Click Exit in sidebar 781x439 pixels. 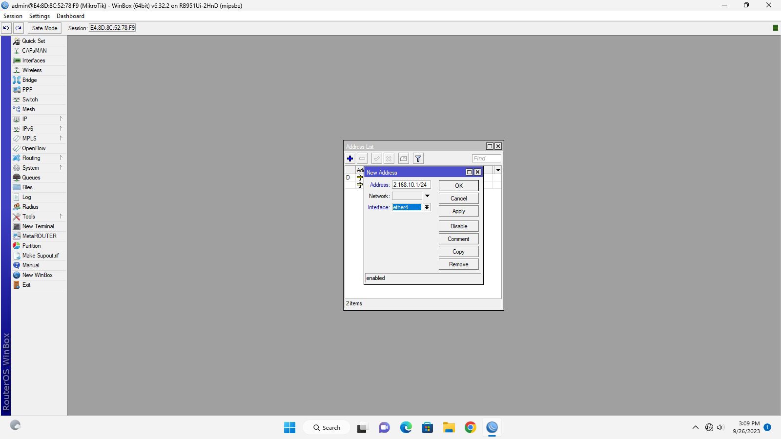pos(39,285)
